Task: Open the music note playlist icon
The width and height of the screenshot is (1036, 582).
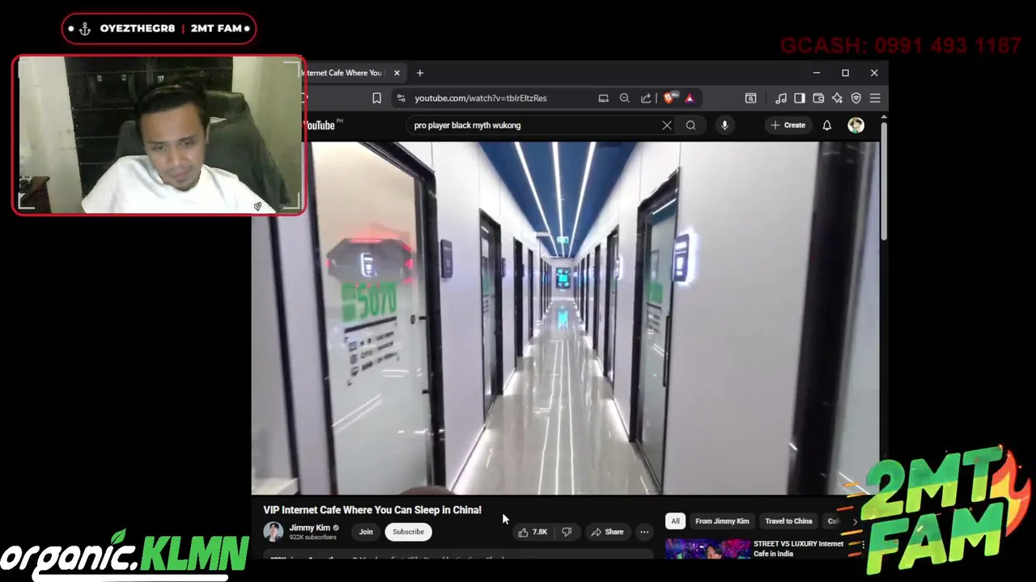Action: point(781,98)
